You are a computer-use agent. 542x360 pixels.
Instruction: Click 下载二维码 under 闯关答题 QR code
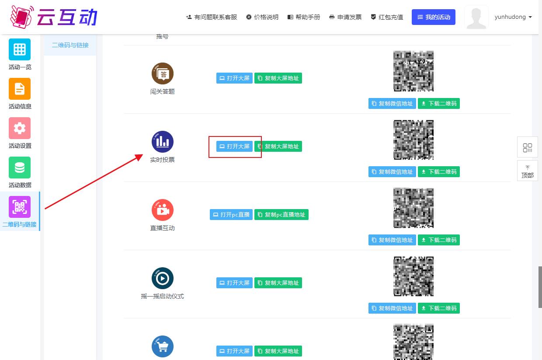click(439, 104)
